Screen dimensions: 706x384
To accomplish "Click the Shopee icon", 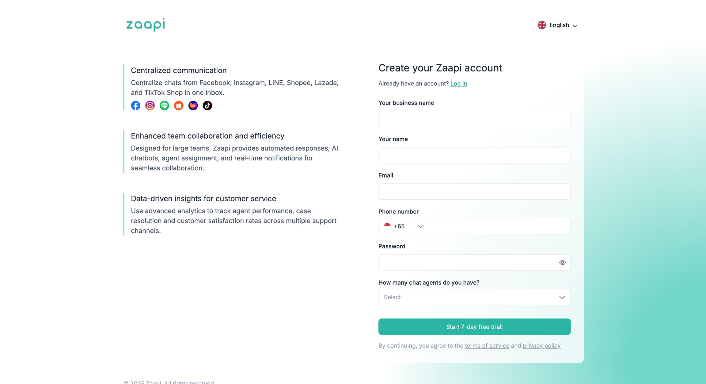I will coord(179,106).
